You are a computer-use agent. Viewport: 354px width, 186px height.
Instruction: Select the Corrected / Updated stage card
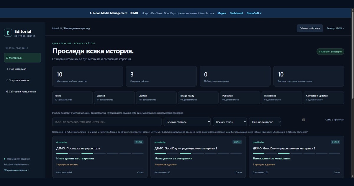[324, 98]
